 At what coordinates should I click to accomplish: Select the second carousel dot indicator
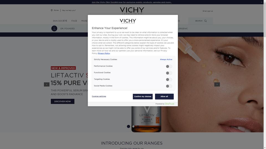tap(133, 126)
